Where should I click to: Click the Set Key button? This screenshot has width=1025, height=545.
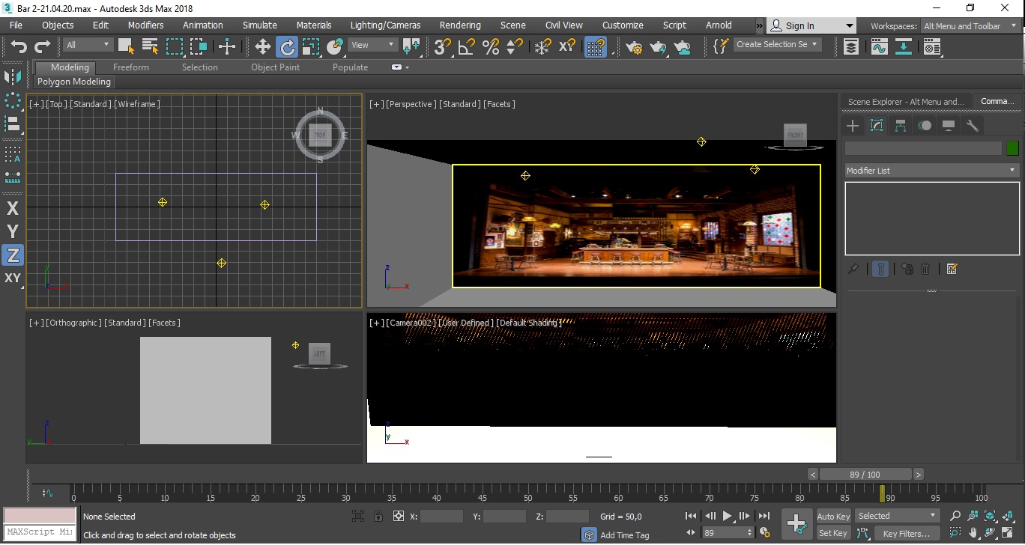point(833,533)
